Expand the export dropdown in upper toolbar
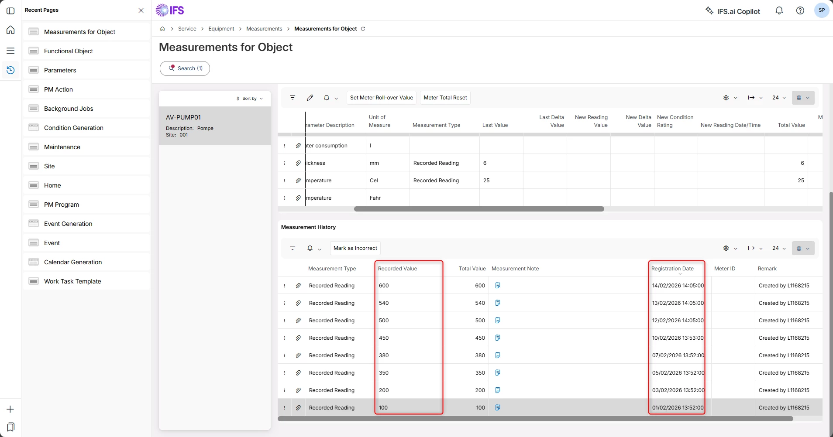Image resolution: width=833 pixels, height=437 pixels. tap(755, 98)
